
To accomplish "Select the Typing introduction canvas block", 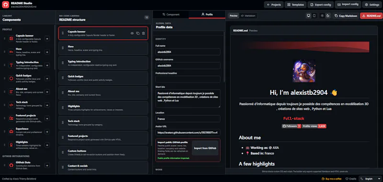I will coord(103,63).
